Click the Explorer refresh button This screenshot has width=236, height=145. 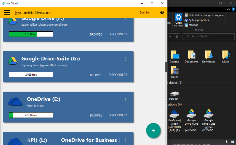176,37
